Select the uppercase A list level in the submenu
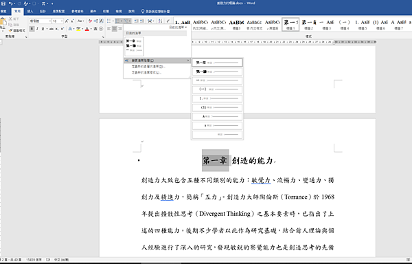 point(217,116)
